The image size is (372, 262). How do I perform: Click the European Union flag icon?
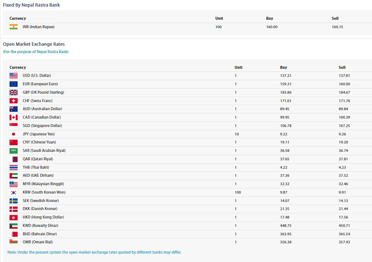pos(14,84)
